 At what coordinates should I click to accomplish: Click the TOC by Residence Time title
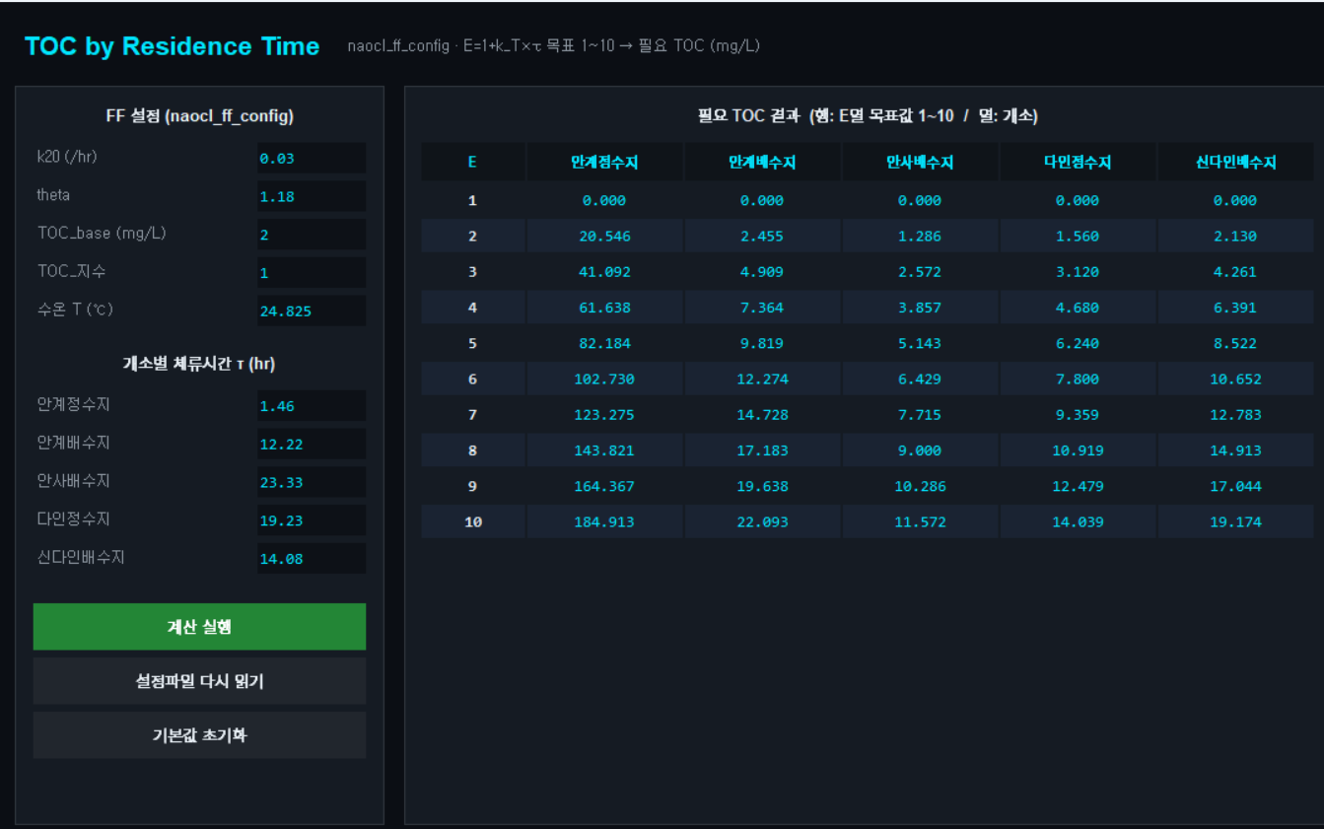tap(173, 46)
